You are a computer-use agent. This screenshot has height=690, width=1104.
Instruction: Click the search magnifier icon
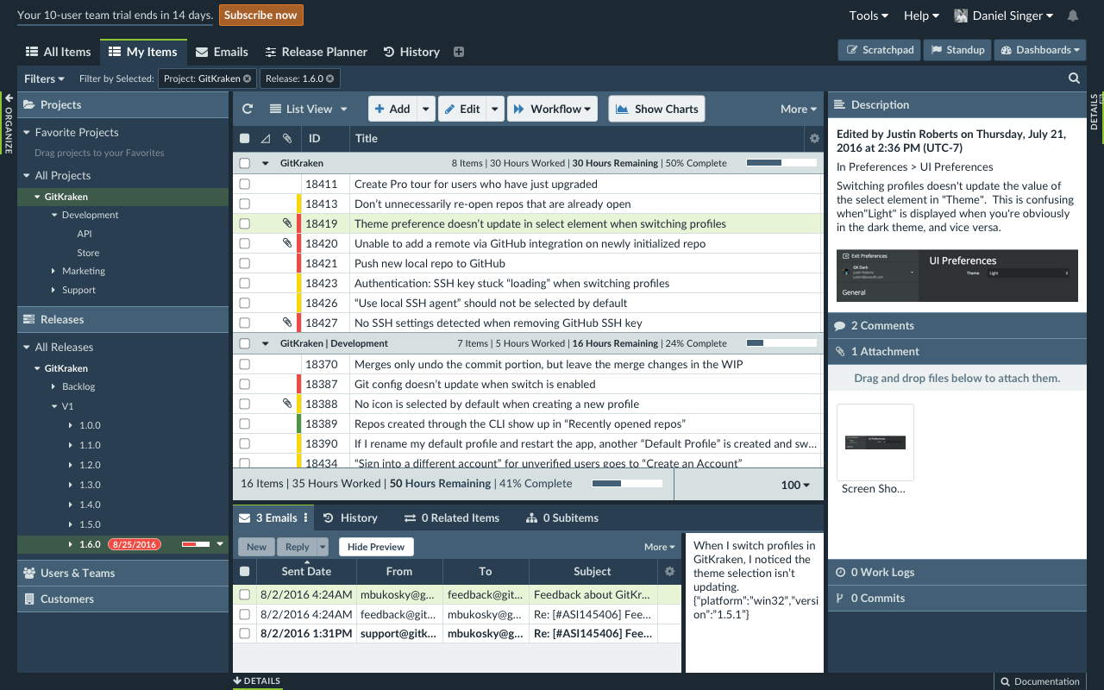tap(1074, 78)
